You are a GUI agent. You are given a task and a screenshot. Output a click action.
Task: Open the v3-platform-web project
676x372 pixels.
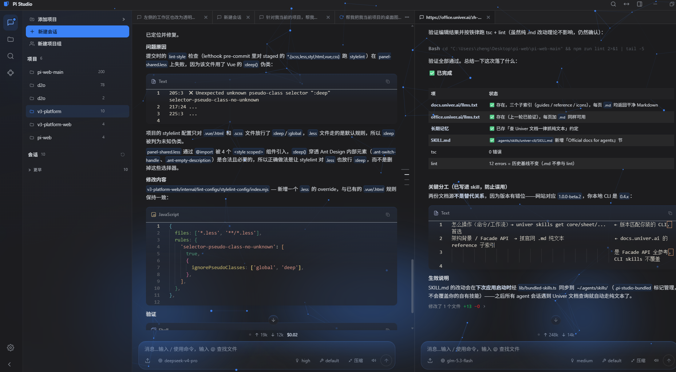(x=78, y=124)
